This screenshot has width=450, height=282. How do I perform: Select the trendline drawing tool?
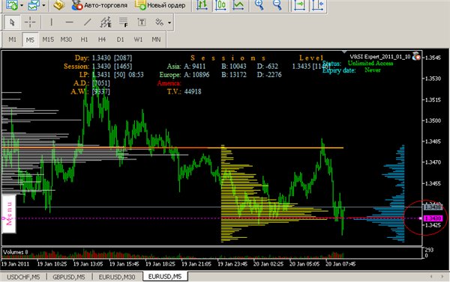click(87, 22)
